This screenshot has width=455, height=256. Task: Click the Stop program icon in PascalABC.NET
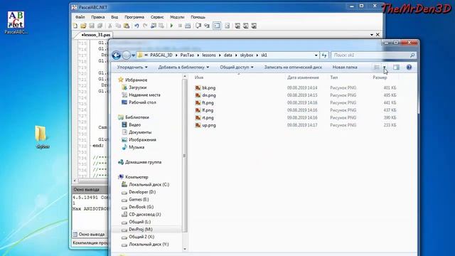(x=180, y=26)
